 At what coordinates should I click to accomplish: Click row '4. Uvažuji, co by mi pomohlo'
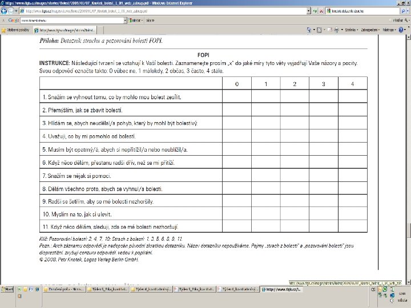point(203,136)
